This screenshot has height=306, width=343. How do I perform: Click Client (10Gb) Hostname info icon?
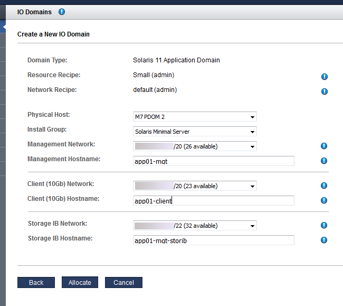[x=324, y=200]
